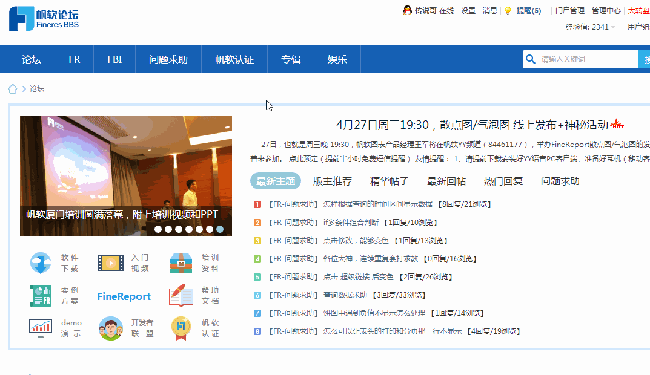Click the blue number 8 rank badge
The width and height of the screenshot is (650, 375).
coord(257,331)
